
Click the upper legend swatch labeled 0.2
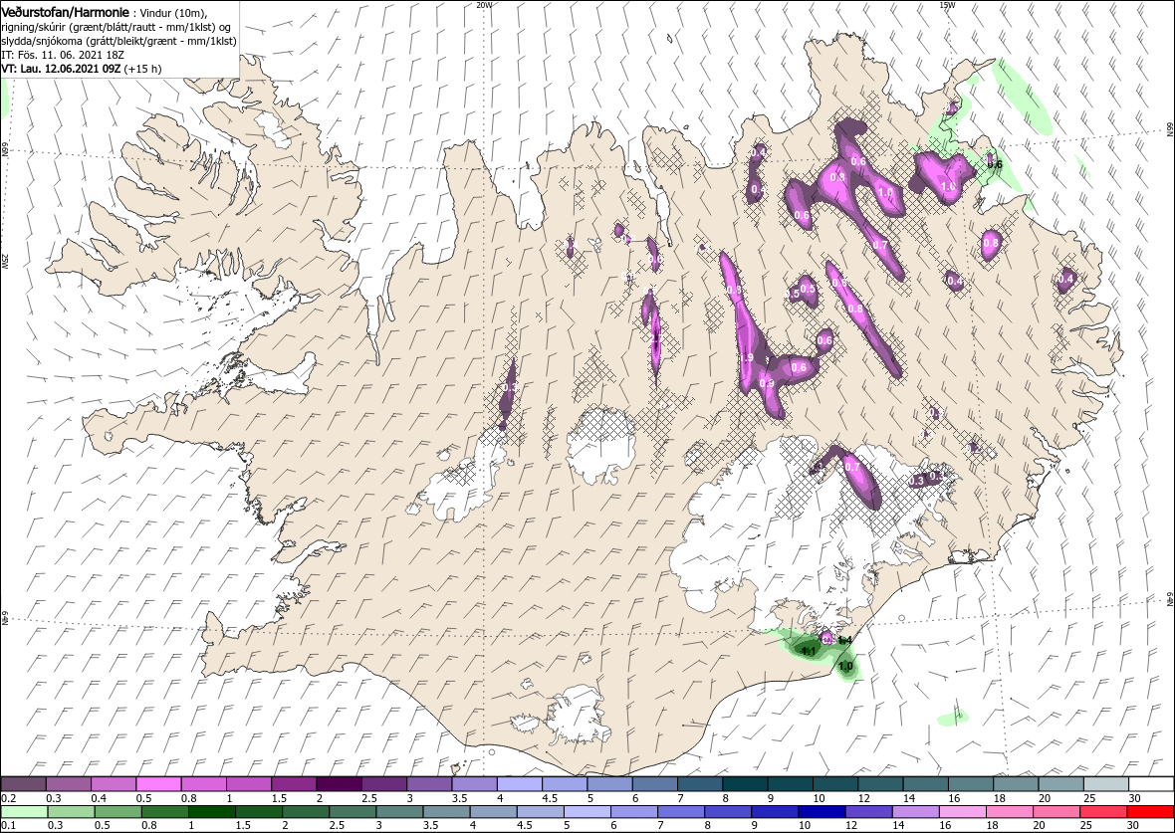[23, 783]
